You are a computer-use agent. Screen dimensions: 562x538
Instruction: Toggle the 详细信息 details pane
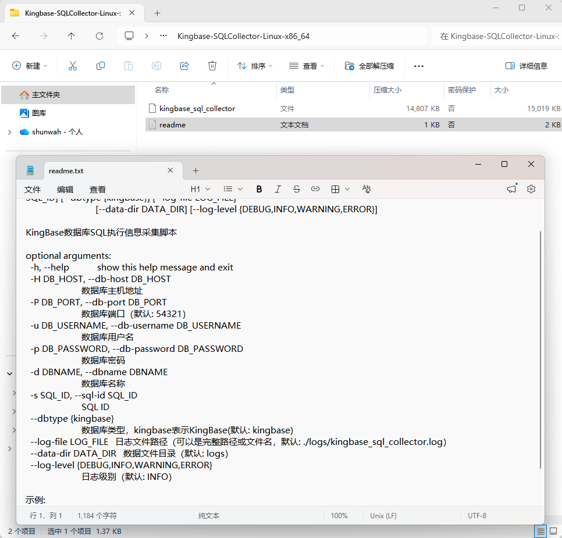[527, 66]
